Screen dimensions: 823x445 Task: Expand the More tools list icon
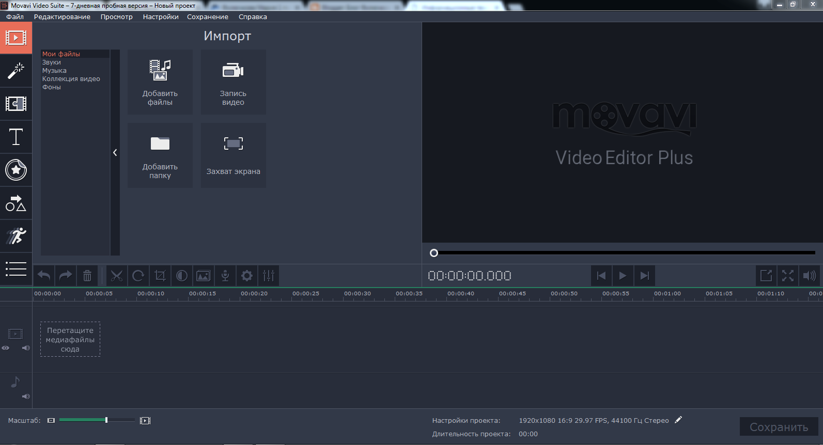(x=16, y=269)
